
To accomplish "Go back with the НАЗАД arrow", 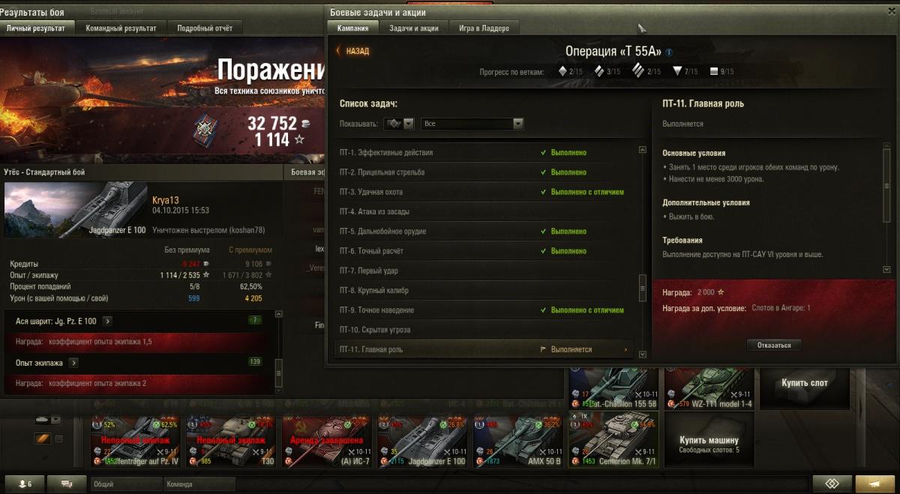I will [352, 51].
